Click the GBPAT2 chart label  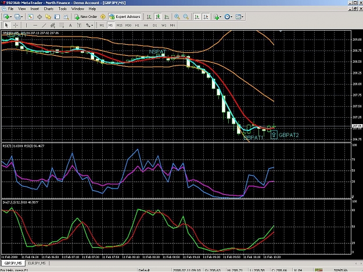pyautogui.click(x=289, y=135)
